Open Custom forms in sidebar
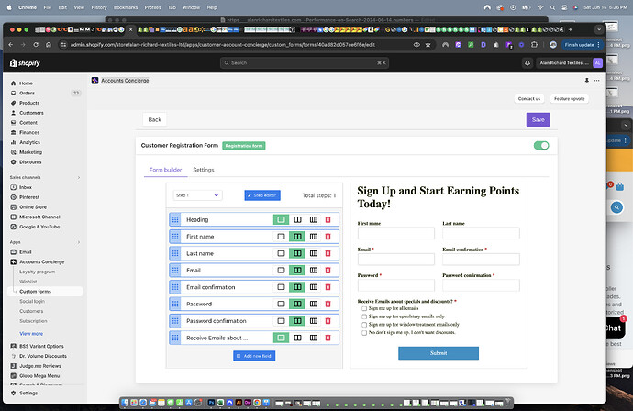 tap(35, 292)
